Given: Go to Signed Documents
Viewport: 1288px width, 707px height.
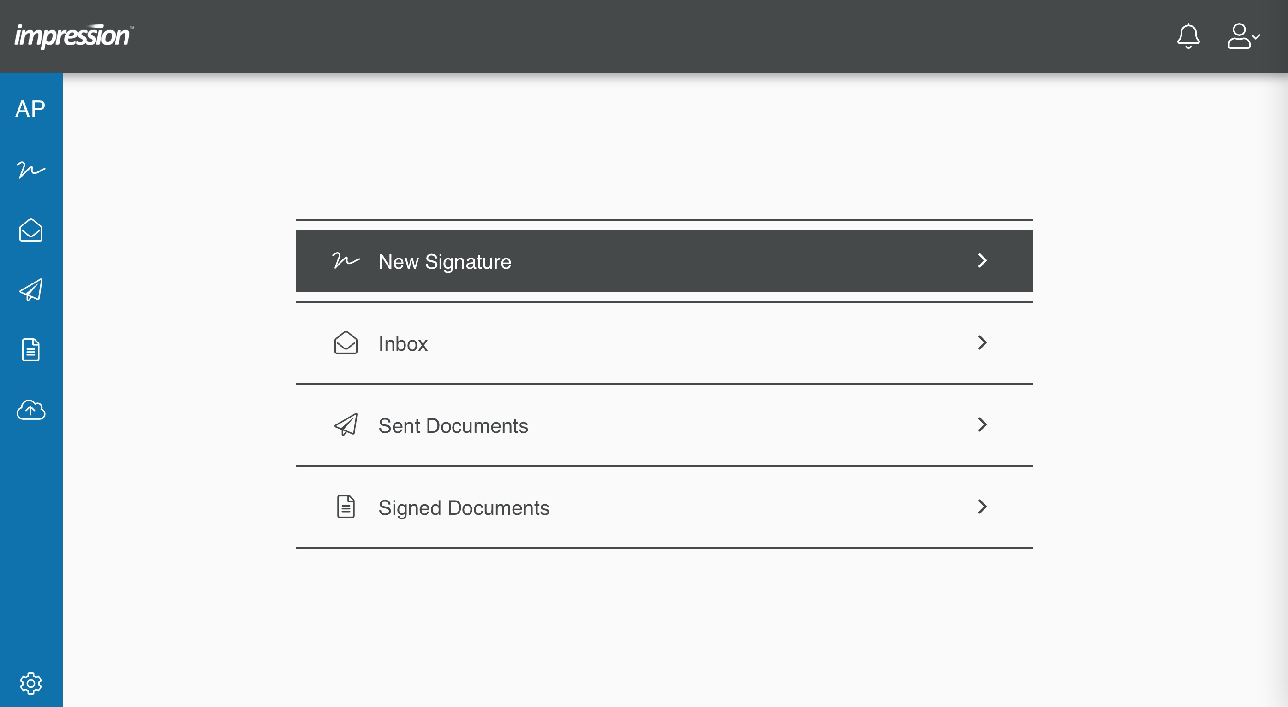Looking at the screenshot, I should (x=464, y=507).
